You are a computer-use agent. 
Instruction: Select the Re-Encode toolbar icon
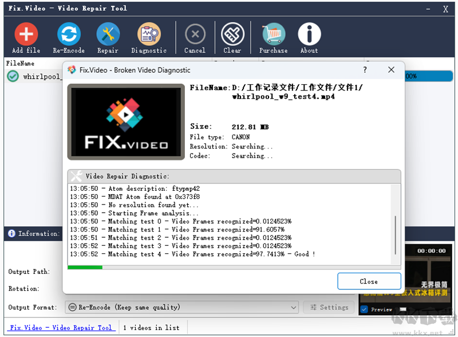[x=69, y=33]
